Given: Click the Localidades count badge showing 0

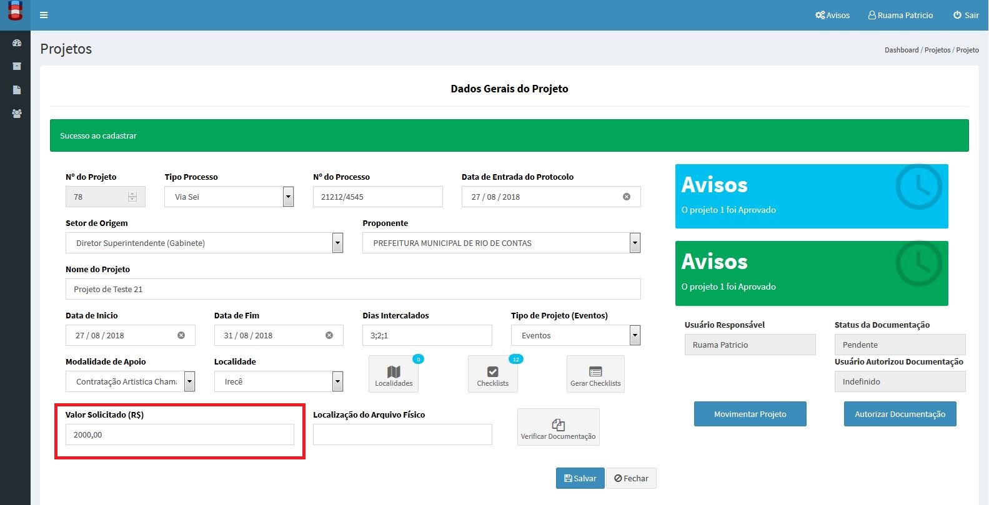Looking at the screenshot, I should point(418,359).
